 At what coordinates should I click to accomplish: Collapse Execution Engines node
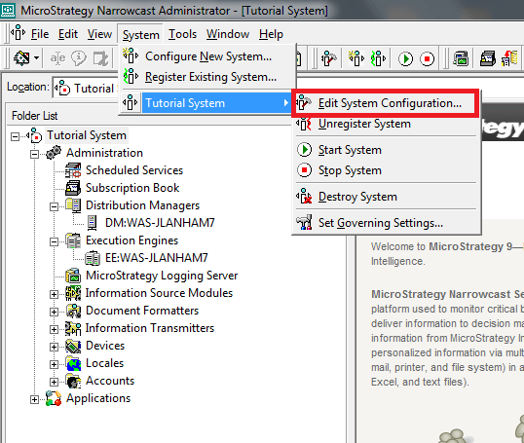(54, 241)
